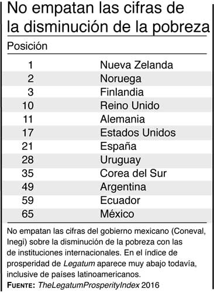Select the 'Posición' column header
Viewport: 214px width, 293px height.
(27, 46)
